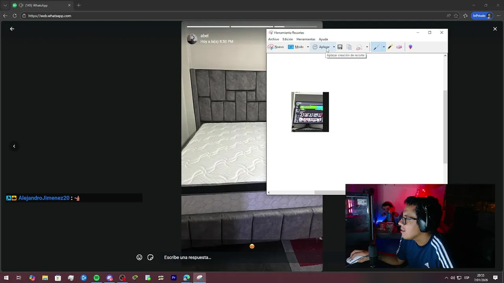Open emoji picker beside reply field
The image size is (504, 283).
coord(139,257)
